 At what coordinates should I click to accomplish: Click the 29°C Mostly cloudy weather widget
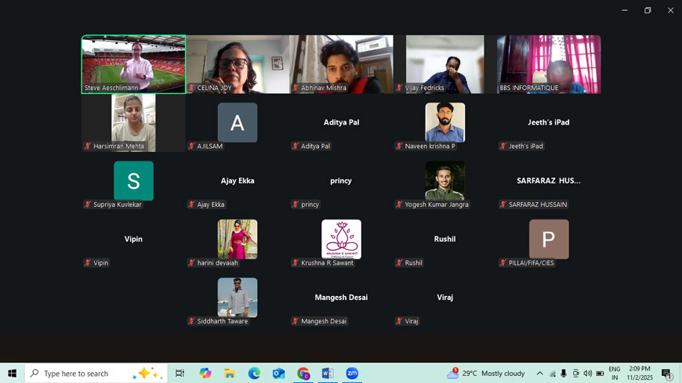(486, 374)
